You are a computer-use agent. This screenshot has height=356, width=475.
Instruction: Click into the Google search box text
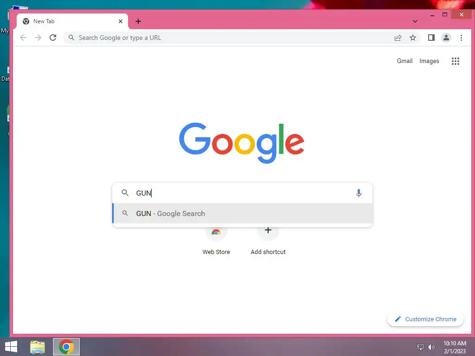coord(242,193)
